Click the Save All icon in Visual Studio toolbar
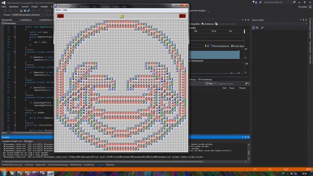The image size is (313, 176). [28, 11]
